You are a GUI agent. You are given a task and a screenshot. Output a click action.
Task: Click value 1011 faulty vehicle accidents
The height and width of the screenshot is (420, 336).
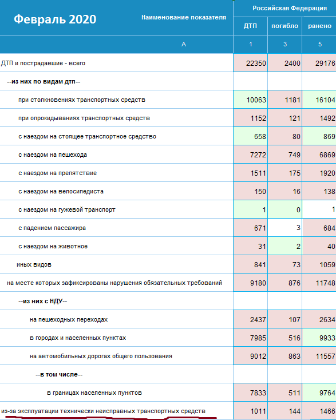tap(258, 411)
